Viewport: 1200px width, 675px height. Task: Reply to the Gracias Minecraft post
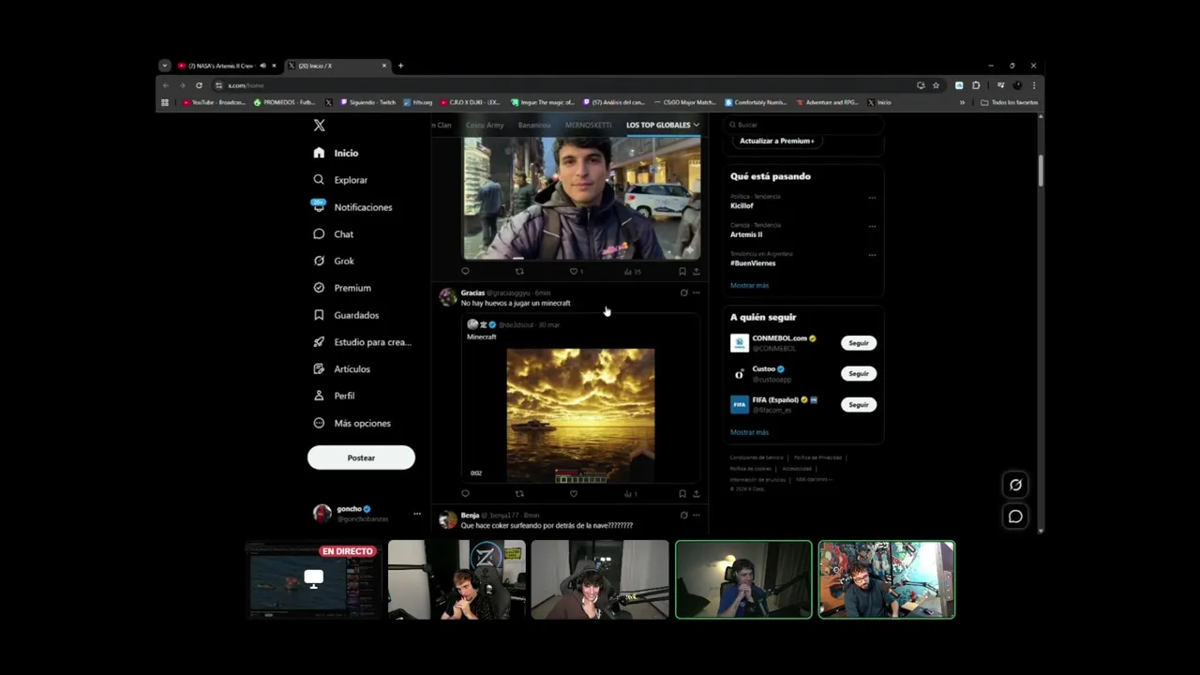point(465,494)
